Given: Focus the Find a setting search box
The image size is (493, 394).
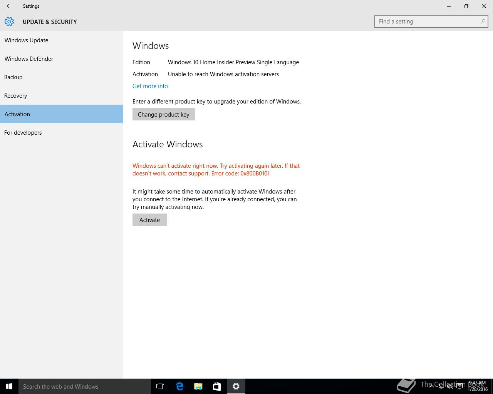Looking at the screenshot, I should coord(431,22).
